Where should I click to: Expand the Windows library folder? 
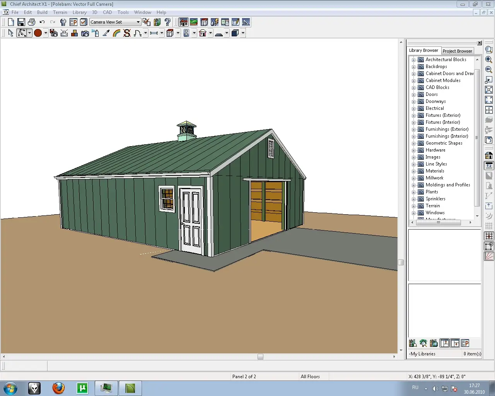413,213
